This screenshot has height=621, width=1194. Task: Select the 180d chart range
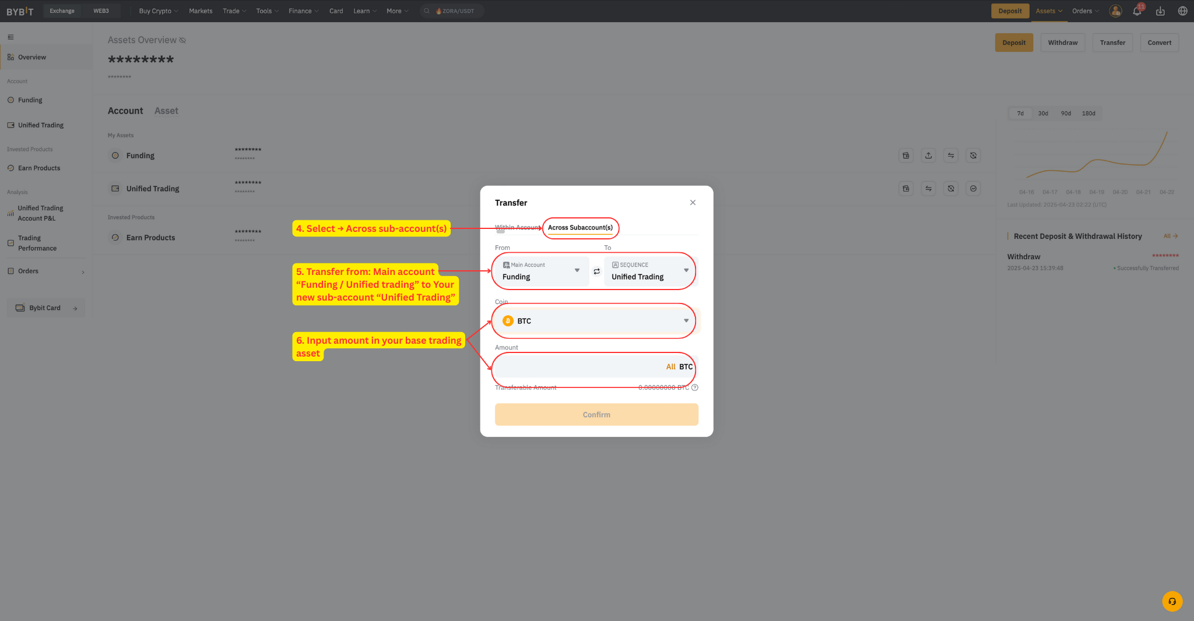coord(1088,114)
